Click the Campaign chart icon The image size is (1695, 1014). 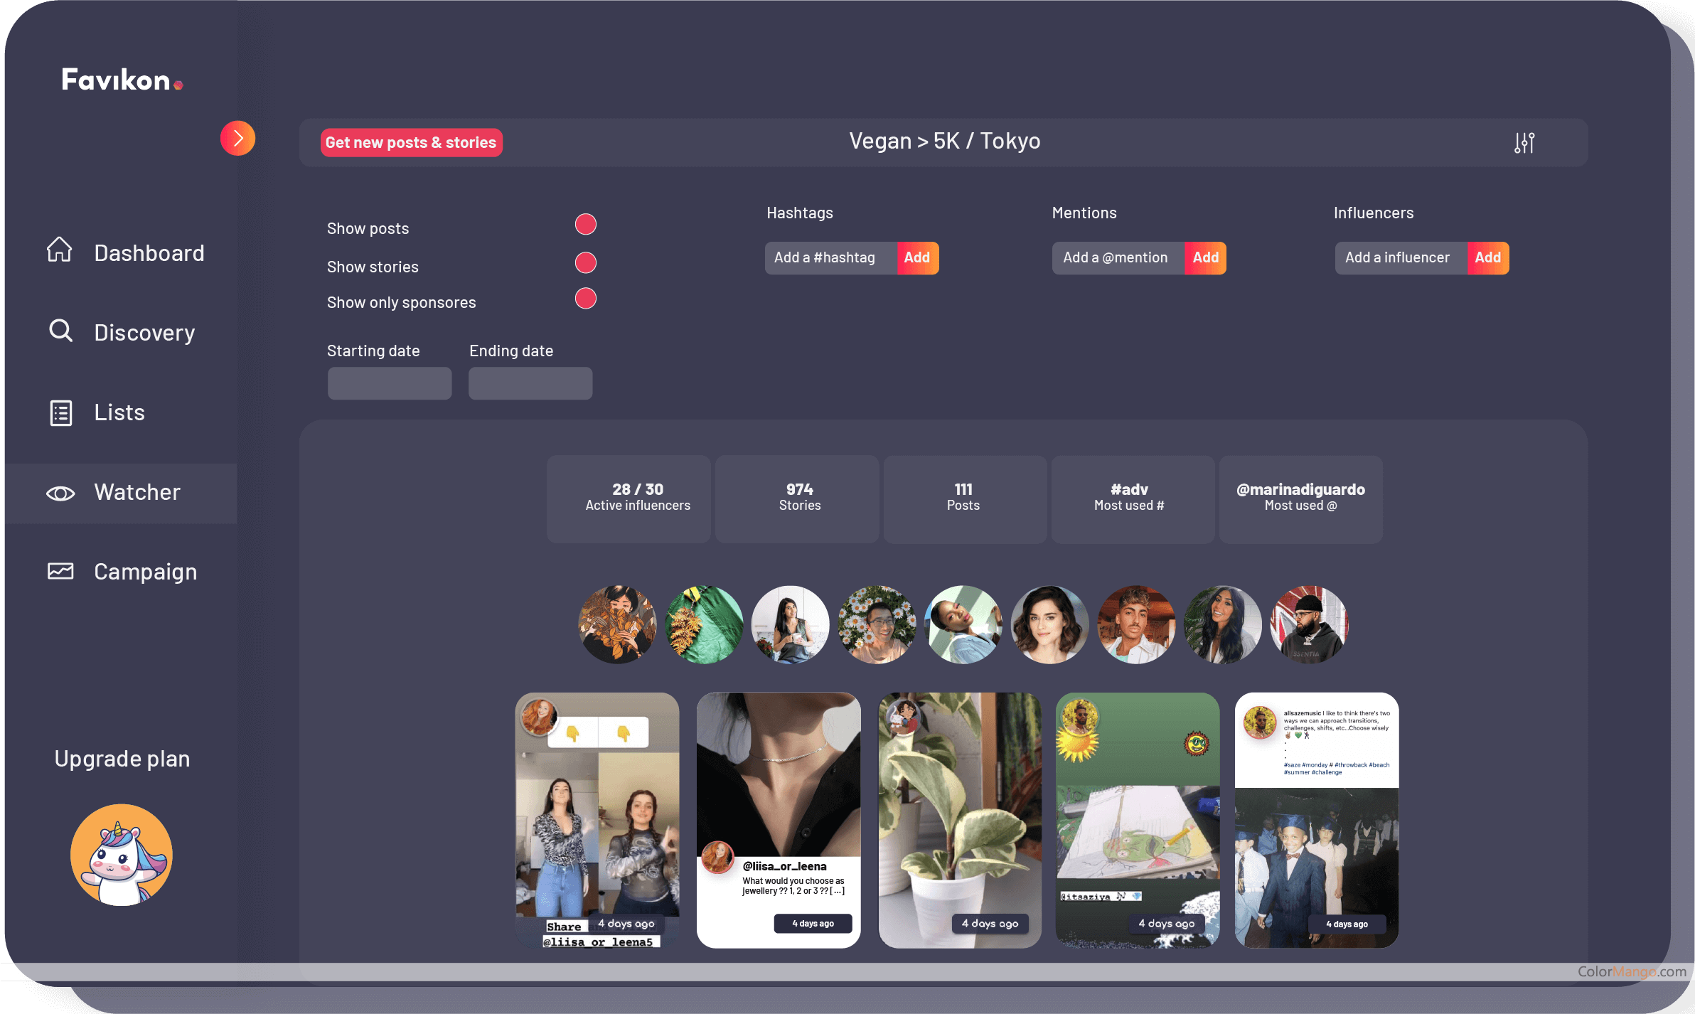pos(60,571)
